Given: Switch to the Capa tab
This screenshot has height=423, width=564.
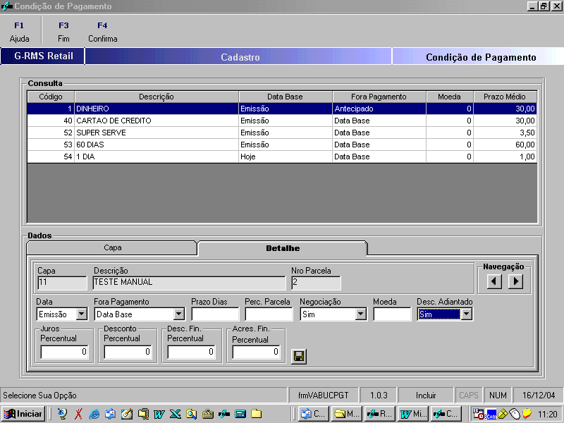Looking at the screenshot, I should click(111, 248).
